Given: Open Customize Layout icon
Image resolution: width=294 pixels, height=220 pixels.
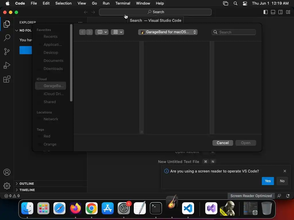Looking at the screenshot, I should (288, 12).
